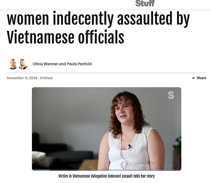Play the victim interview video

107,129
